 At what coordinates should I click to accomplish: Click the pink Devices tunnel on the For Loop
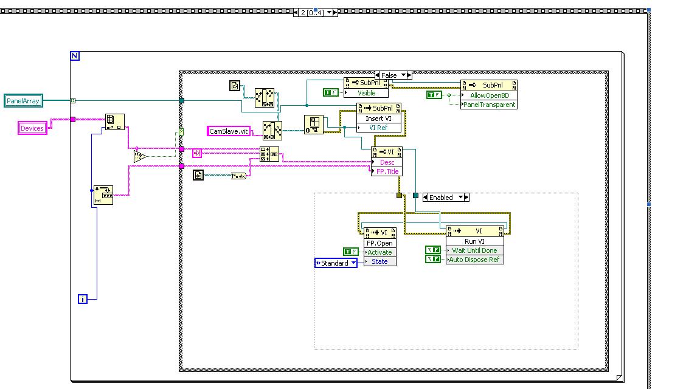72,119
